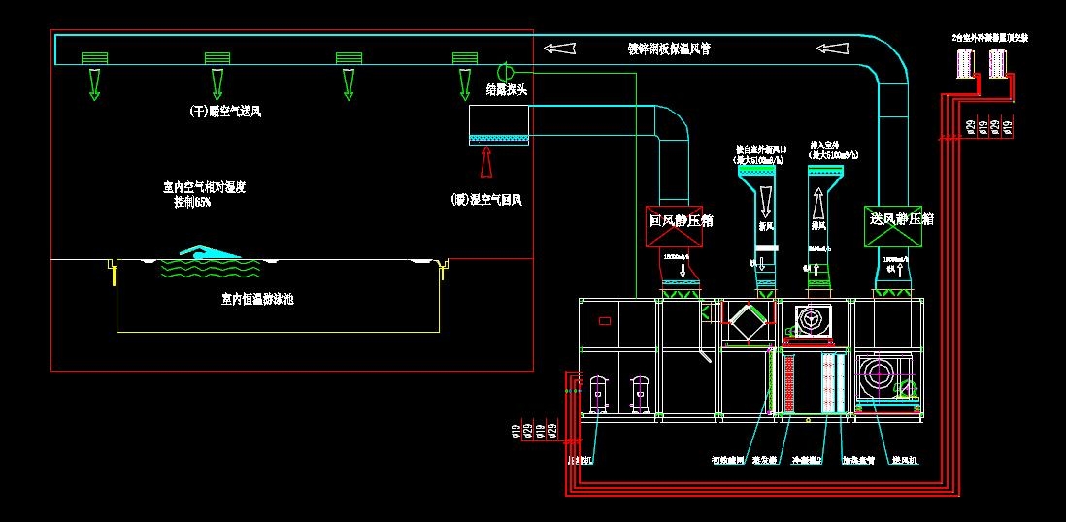The height and width of the screenshot is (522, 1066).
Task: Select the return air grille box
Action: (x=499, y=125)
